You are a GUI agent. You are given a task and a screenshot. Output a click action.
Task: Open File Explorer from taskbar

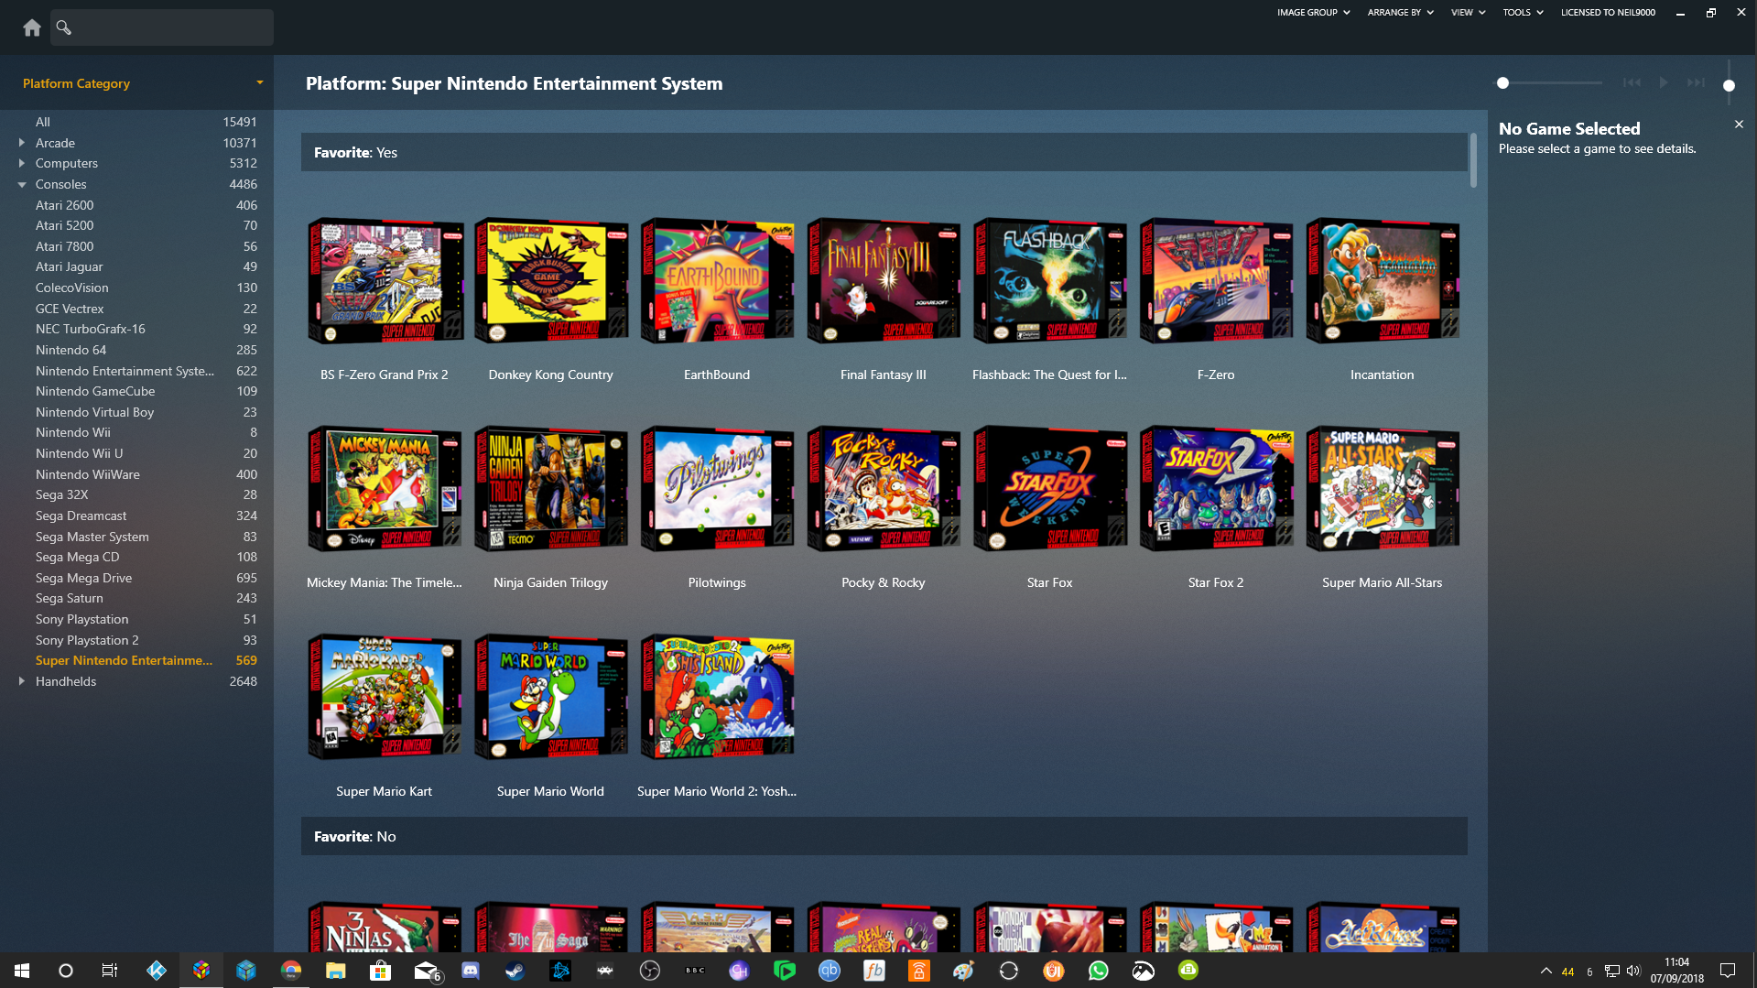coord(336,971)
